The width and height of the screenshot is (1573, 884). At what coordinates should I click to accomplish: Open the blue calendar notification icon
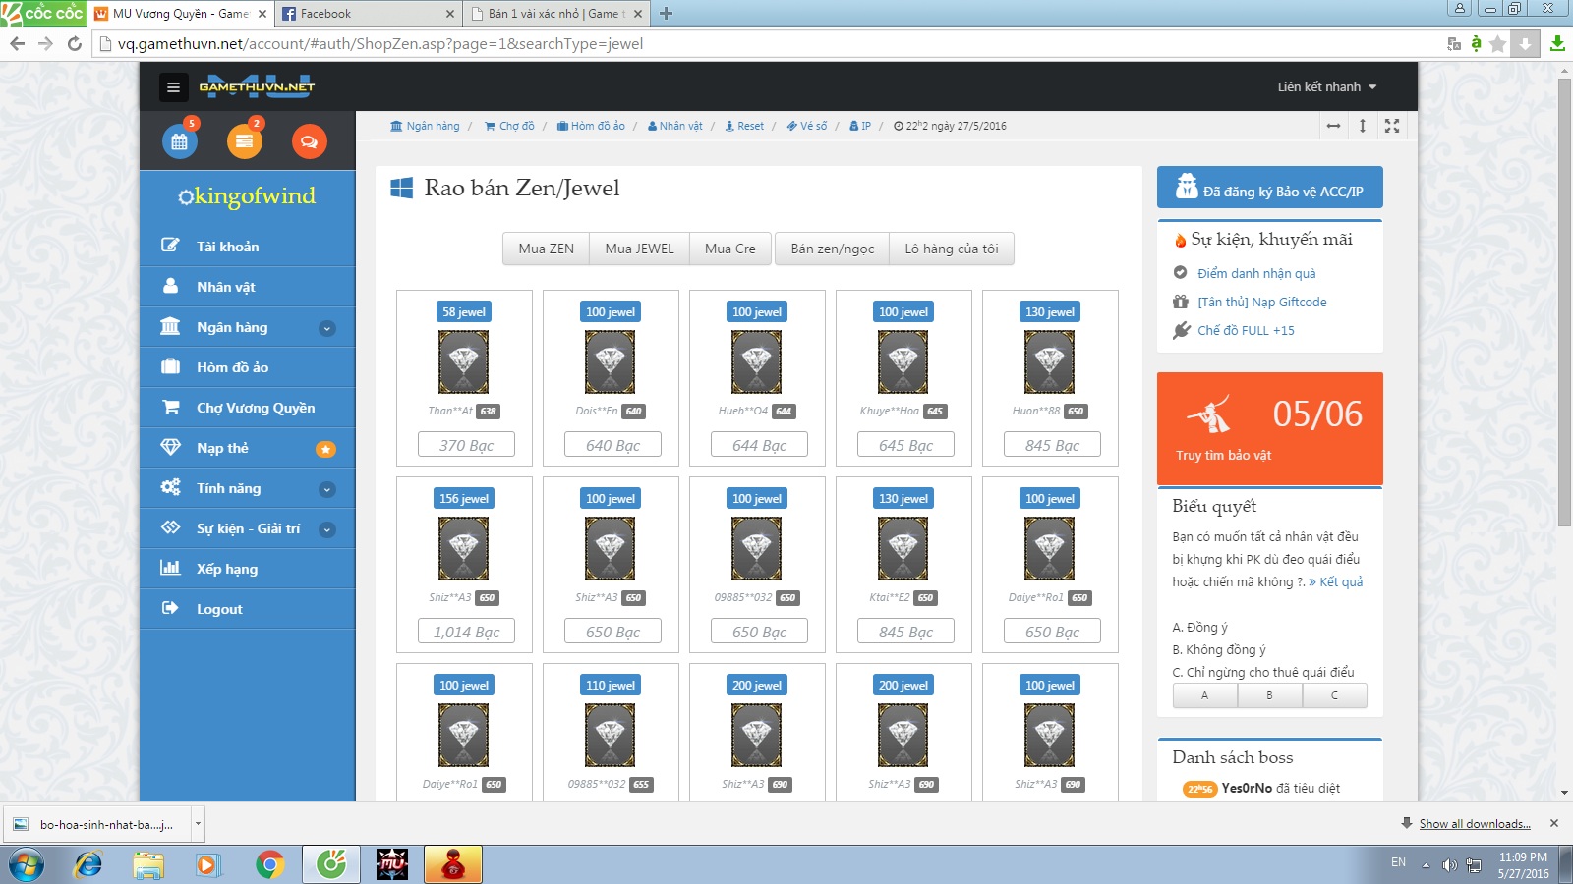click(x=179, y=141)
